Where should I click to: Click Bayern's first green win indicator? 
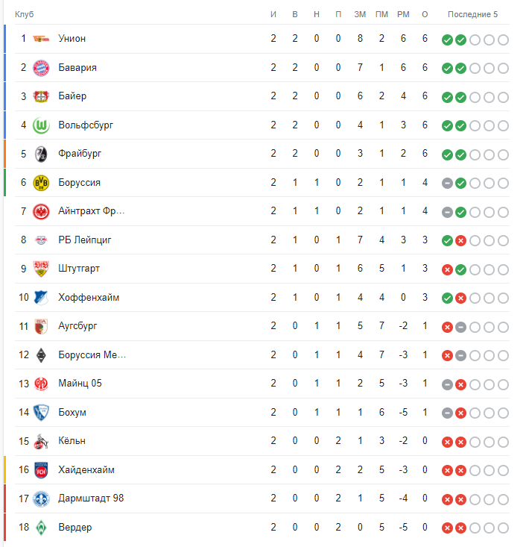click(x=447, y=69)
